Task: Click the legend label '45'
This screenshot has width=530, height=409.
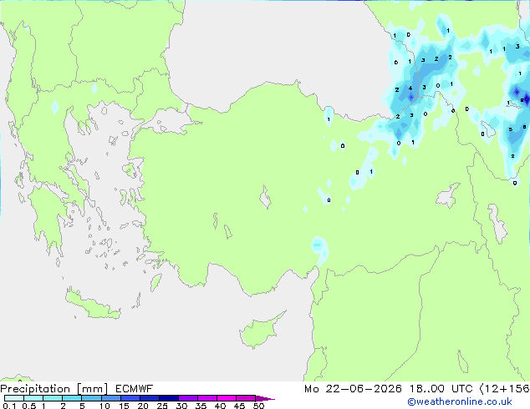Action: coord(239,406)
